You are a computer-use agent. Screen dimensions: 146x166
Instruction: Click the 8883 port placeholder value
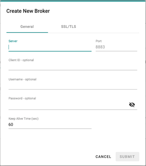click(x=100, y=47)
